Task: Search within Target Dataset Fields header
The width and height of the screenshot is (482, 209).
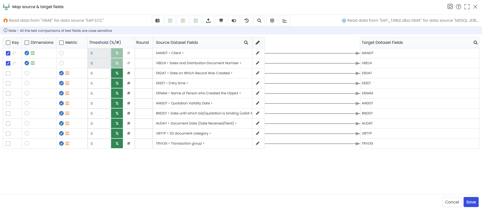Action: click(475, 43)
